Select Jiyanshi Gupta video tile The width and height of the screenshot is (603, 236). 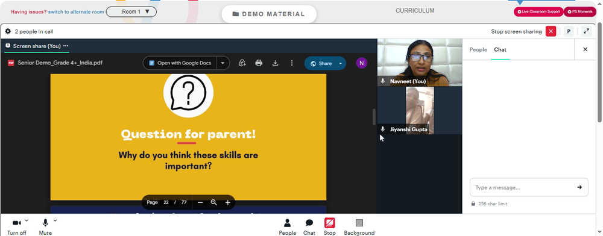pyautogui.click(x=420, y=111)
